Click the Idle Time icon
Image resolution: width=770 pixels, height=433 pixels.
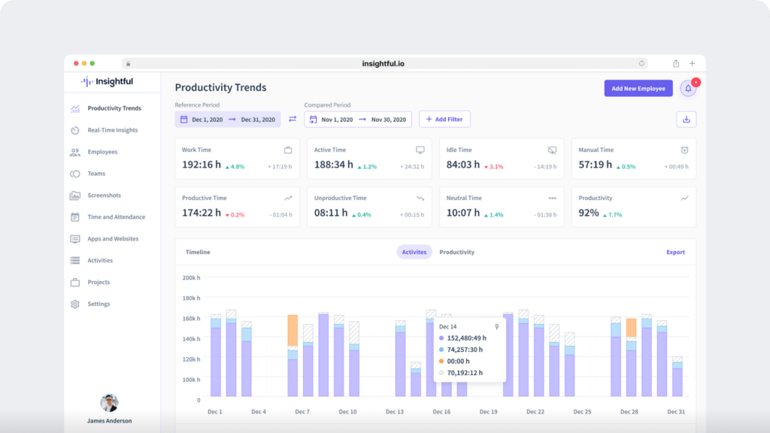pyautogui.click(x=552, y=150)
